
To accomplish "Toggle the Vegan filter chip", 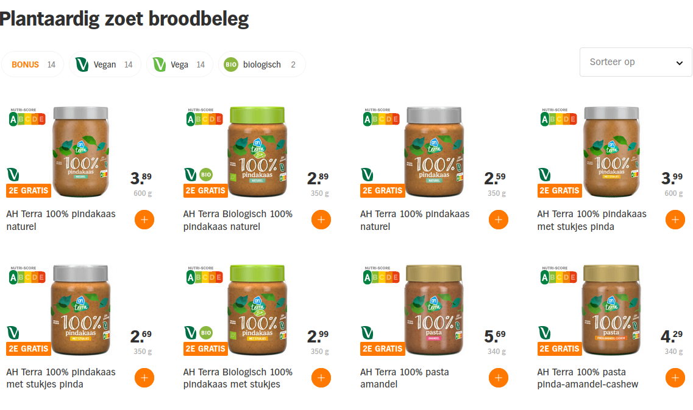I will click(104, 64).
